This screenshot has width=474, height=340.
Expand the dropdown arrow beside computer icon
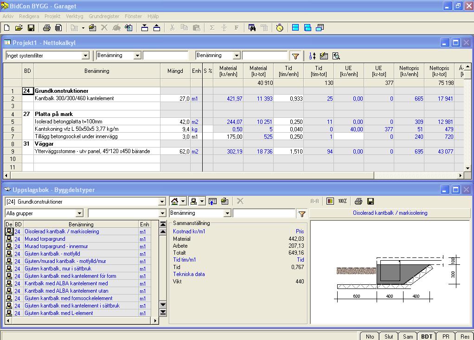click(202, 201)
